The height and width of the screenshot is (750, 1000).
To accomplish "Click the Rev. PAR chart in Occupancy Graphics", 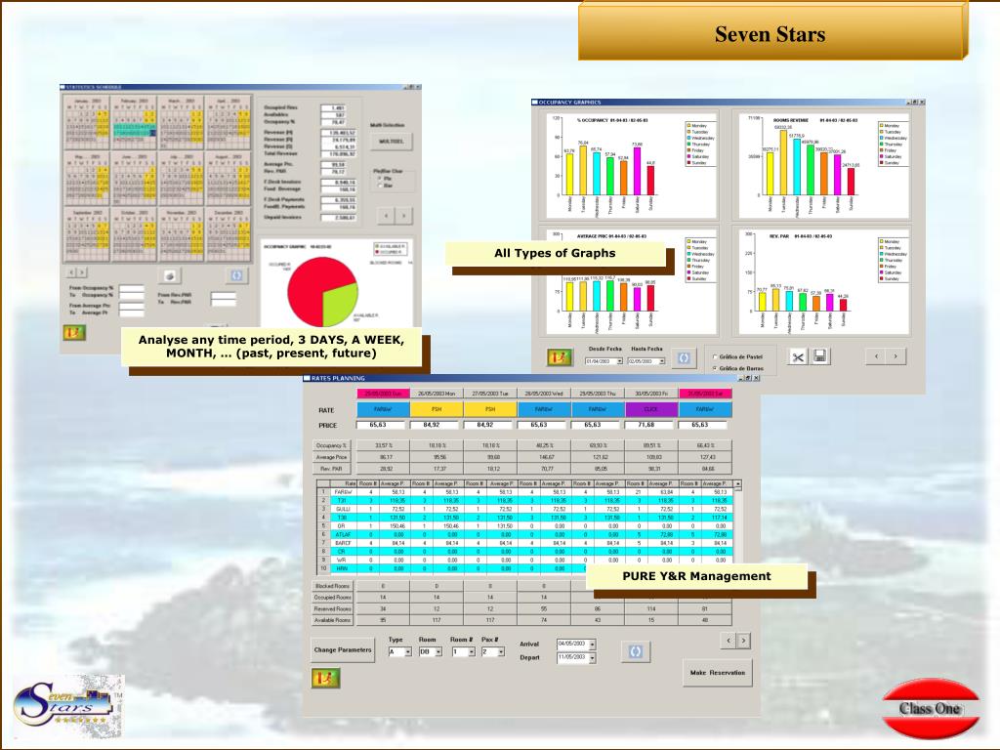I will coord(824,281).
